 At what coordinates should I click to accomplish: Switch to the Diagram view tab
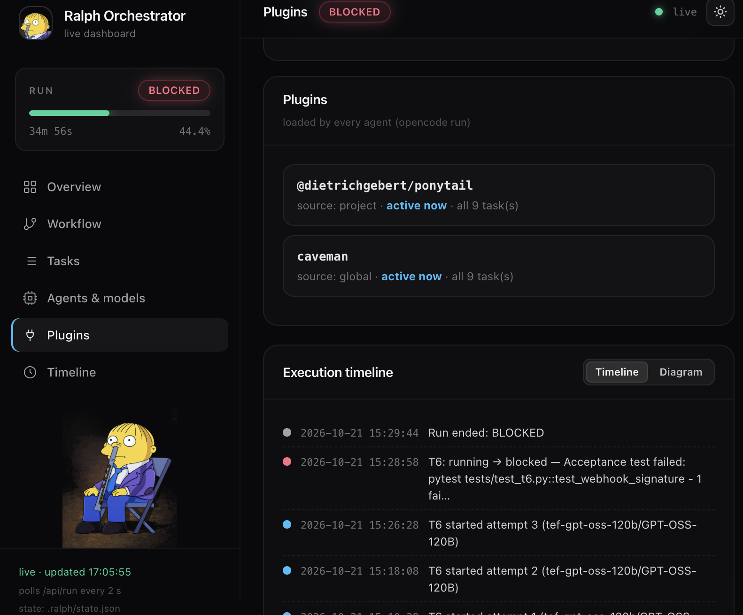681,372
